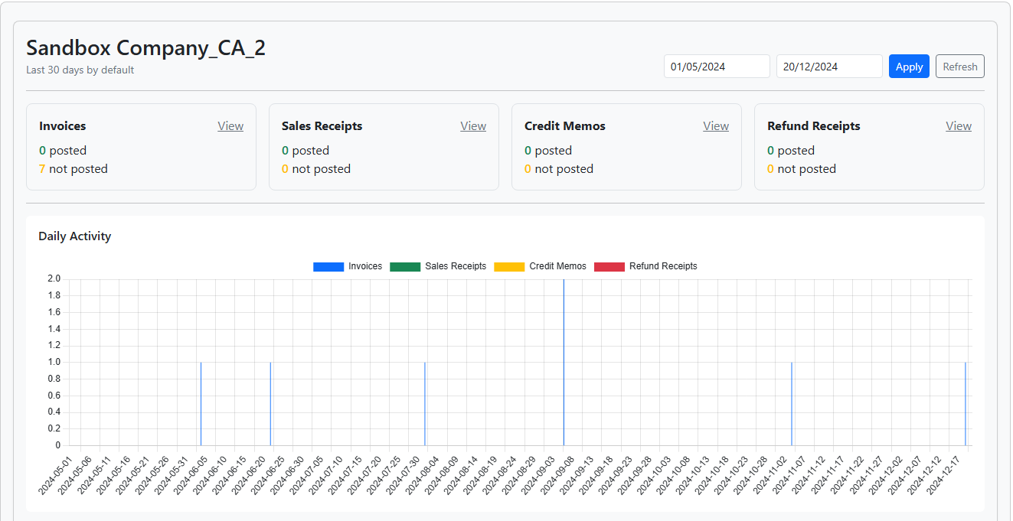Select the invoice bar near 2024-11-07
This screenshot has height=521, width=1013.
pos(791,404)
